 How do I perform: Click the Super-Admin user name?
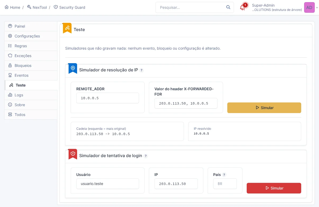point(263,5)
